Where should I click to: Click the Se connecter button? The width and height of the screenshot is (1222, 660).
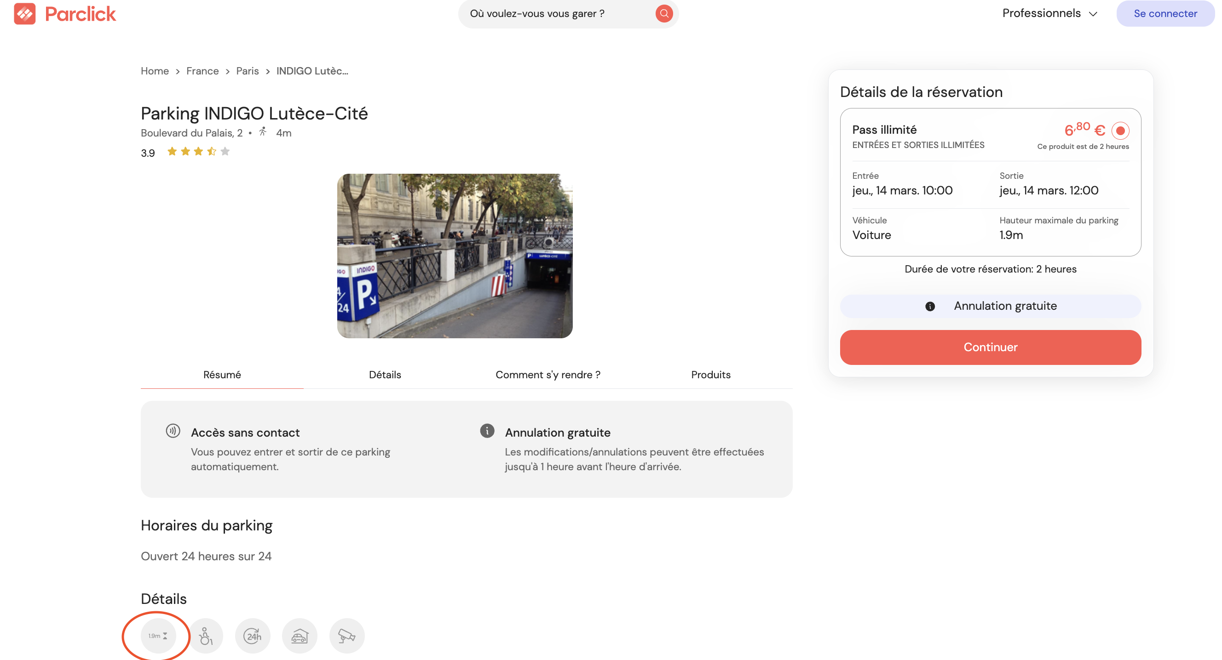(1164, 13)
